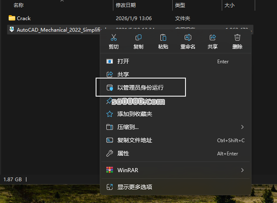
Task: Open the Crack folder
Action: (x=24, y=18)
